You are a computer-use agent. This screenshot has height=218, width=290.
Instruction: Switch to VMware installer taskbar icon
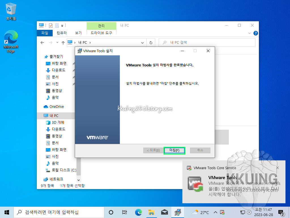(x=178, y=212)
